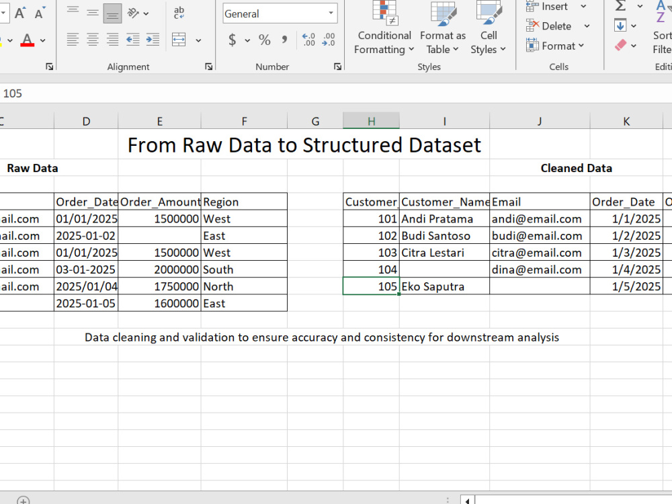Screen dimensions: 672x504
Task: Select column H header
Action: [371, 121]
